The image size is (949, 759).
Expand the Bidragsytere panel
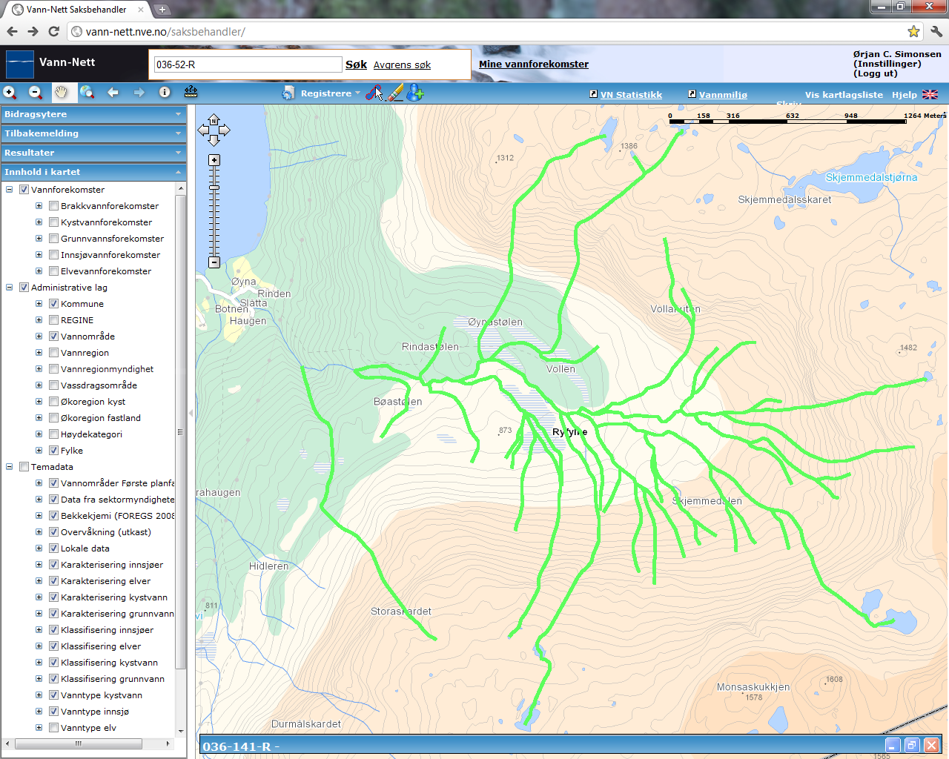tap(93, 114)
